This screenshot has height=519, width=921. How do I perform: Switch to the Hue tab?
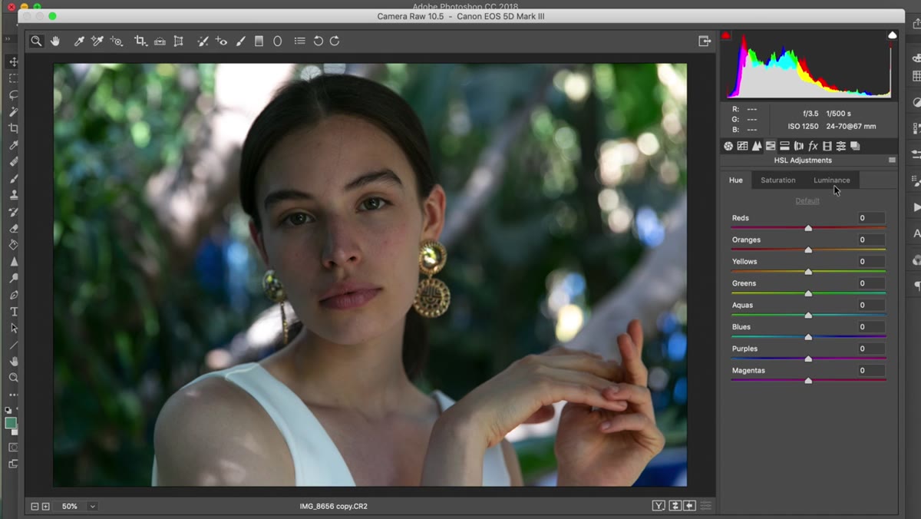(x=736, y=180)
